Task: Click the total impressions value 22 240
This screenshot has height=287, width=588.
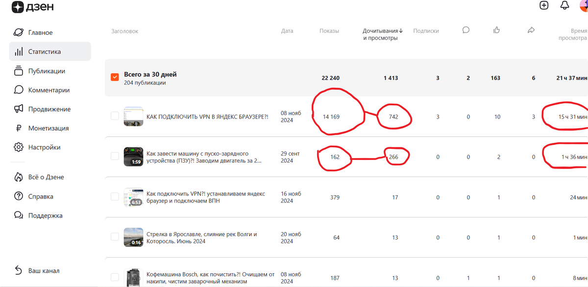Action: (x=330, y=78)
